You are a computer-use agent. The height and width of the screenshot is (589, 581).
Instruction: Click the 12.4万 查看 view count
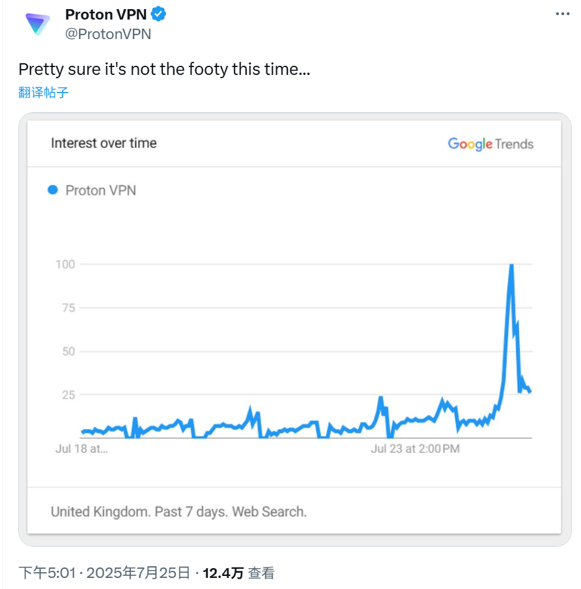[238, 573]
